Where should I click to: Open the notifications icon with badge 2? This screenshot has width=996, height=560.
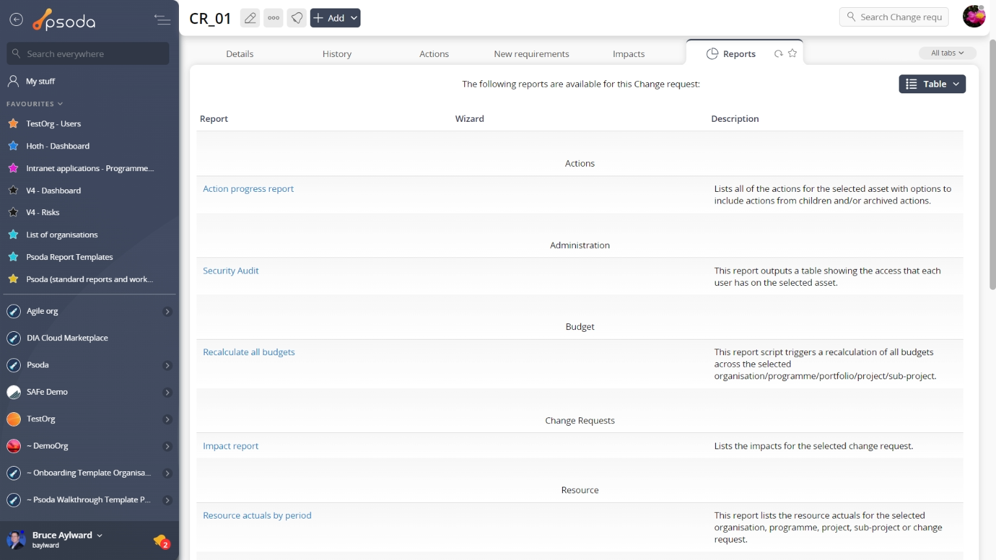click(161, 541)
